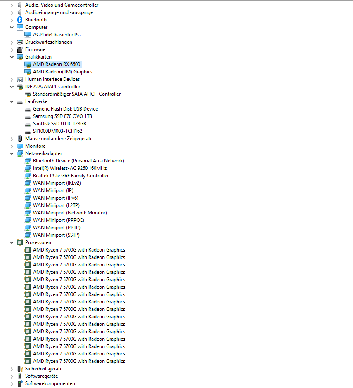Viewport: 353px width, 388px height.
Task: Expand the Audio, Video und Gamecontroller node
Action: point(12,5)
